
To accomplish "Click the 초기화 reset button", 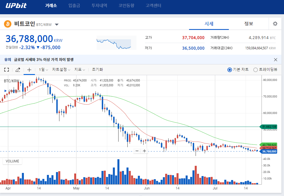I will 98,70.
